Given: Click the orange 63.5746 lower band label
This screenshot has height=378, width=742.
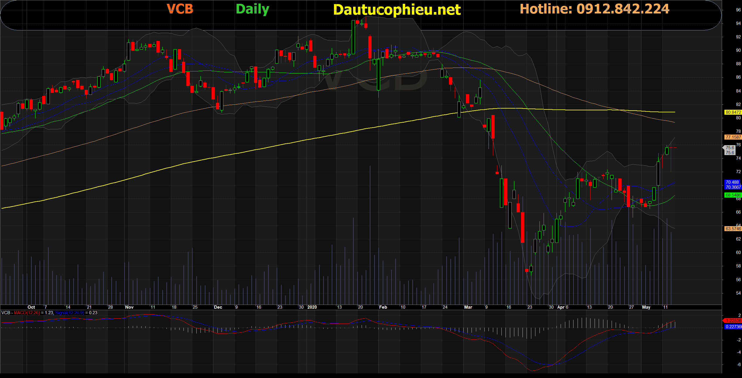Looking at the screenshot, I should [733, 229].
